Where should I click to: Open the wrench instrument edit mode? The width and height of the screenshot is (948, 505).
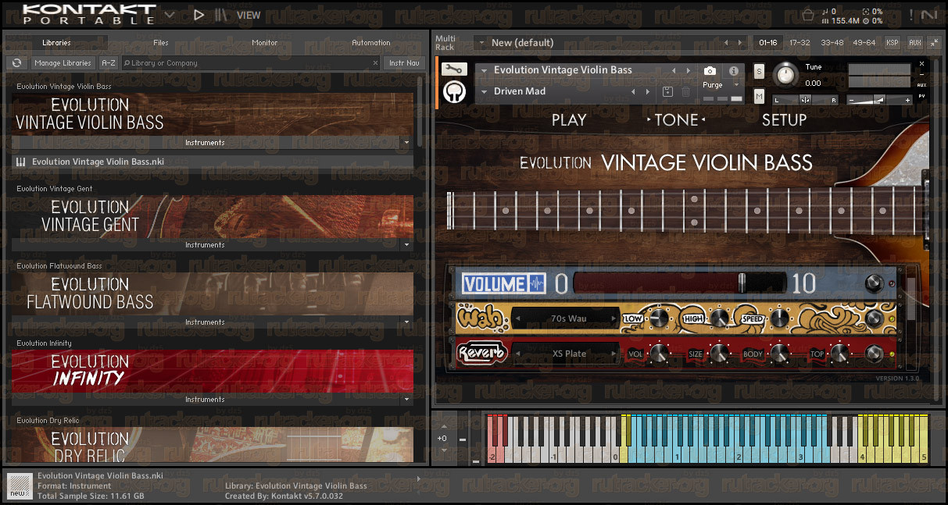[453, 69]
